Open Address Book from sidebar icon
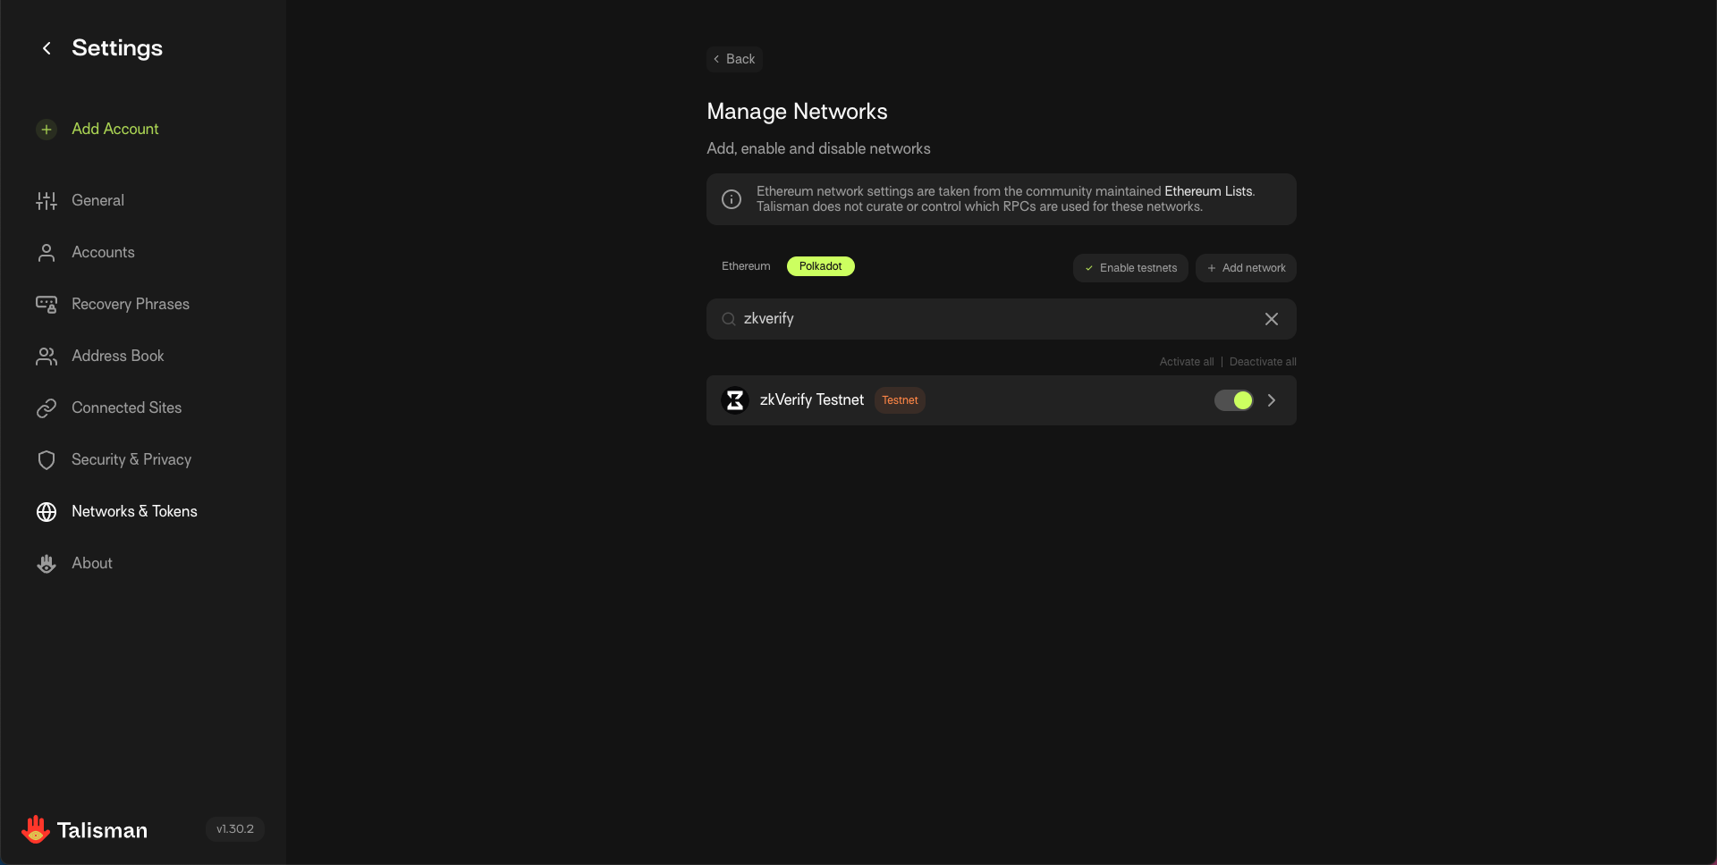This screenshot has width=1717, height=865. 47,357
